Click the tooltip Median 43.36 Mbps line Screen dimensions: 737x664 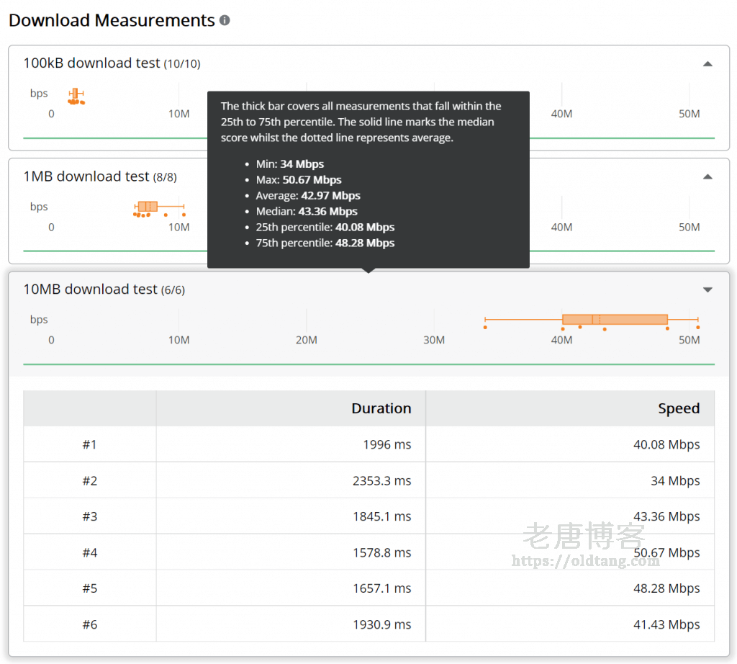click(307, 211)
